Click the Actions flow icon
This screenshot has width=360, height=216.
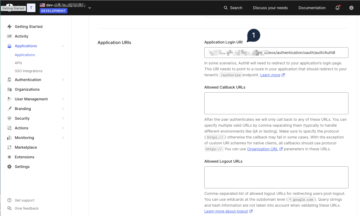click(x=9, y=128)
